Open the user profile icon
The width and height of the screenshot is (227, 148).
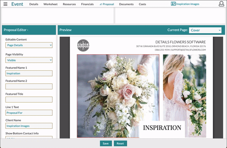221,4
